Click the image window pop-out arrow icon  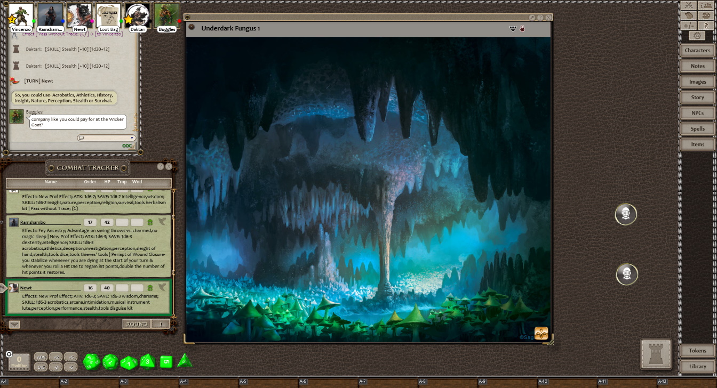pyautogui.click(x=532, y=18)
